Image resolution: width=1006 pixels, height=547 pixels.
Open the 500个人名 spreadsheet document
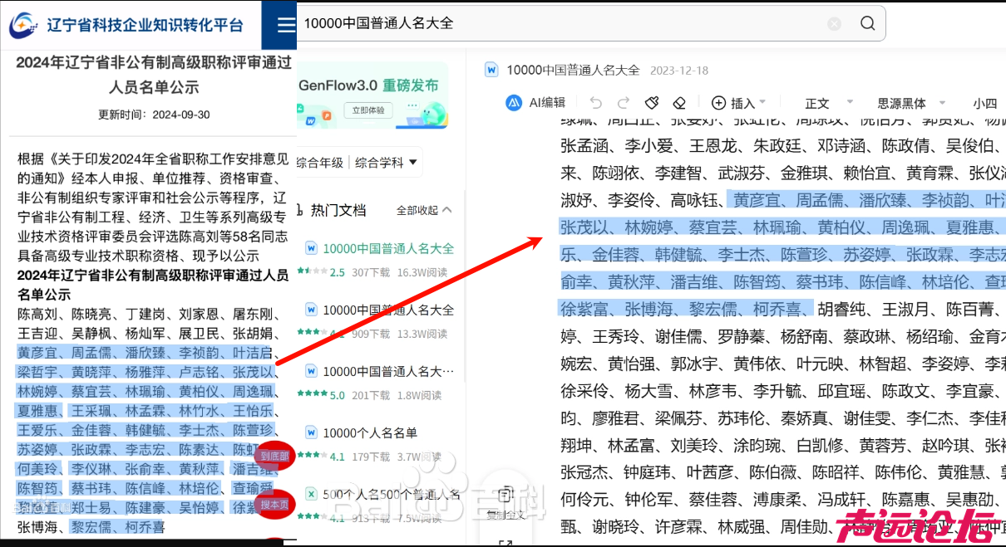(x=390, y=495)
